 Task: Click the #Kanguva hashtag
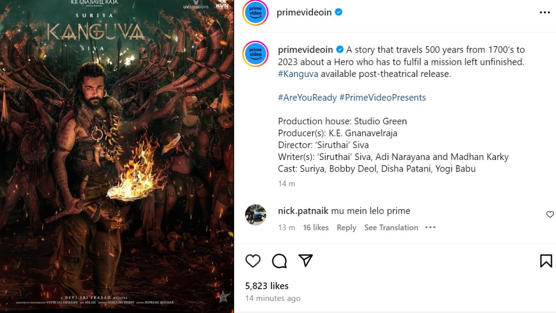(x=298, y=74)
